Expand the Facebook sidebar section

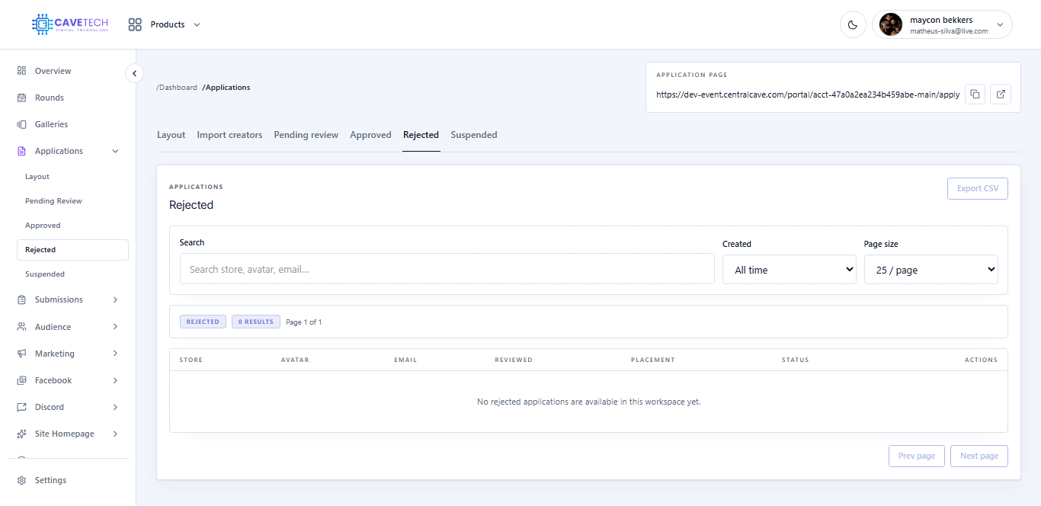[116, 380]
